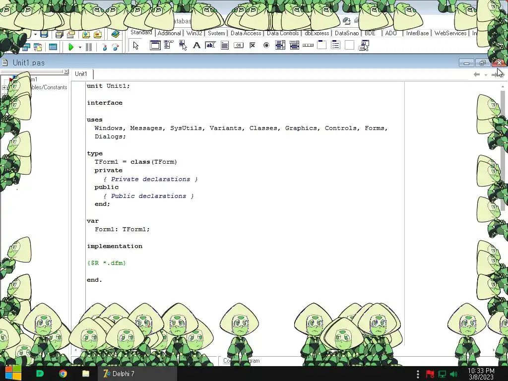Viewport: 508px width, 381px height.
Task: Click the 'Form1: TForm1;' declaration line
Action: [122, 229]
